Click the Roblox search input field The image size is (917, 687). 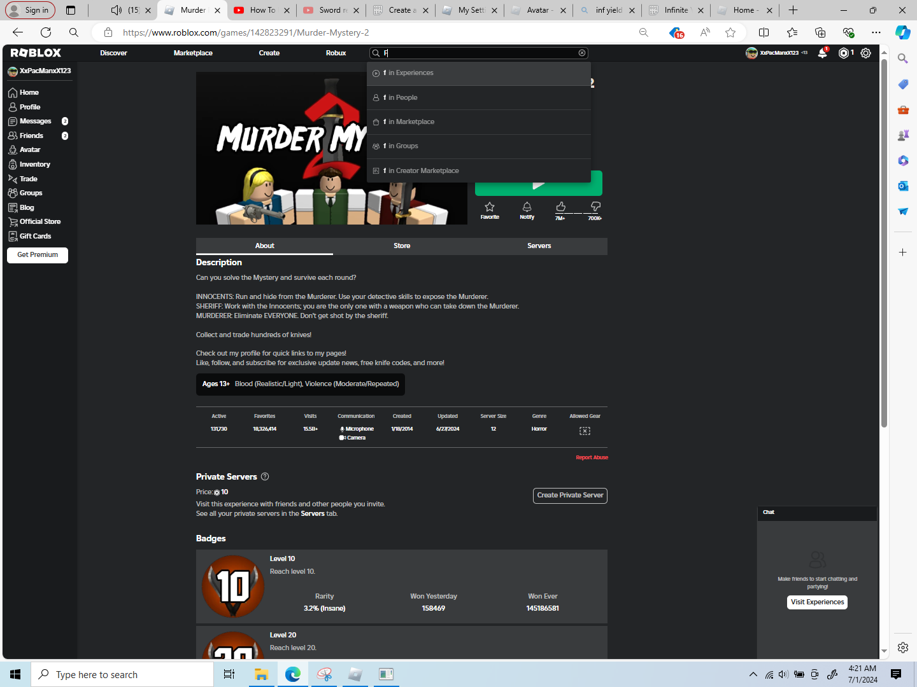(479, 53)
